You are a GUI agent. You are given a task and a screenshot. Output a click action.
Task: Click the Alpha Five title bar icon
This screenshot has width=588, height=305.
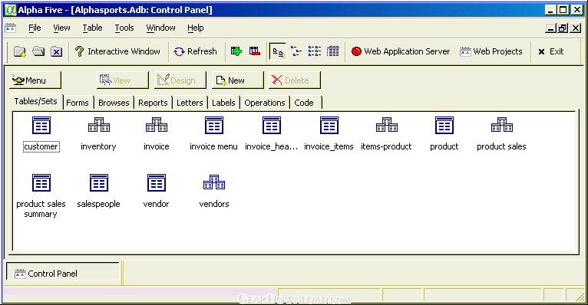11,10
